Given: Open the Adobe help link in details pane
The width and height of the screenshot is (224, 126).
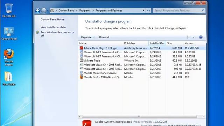Looking at the screenshot, I should [177, 125].
